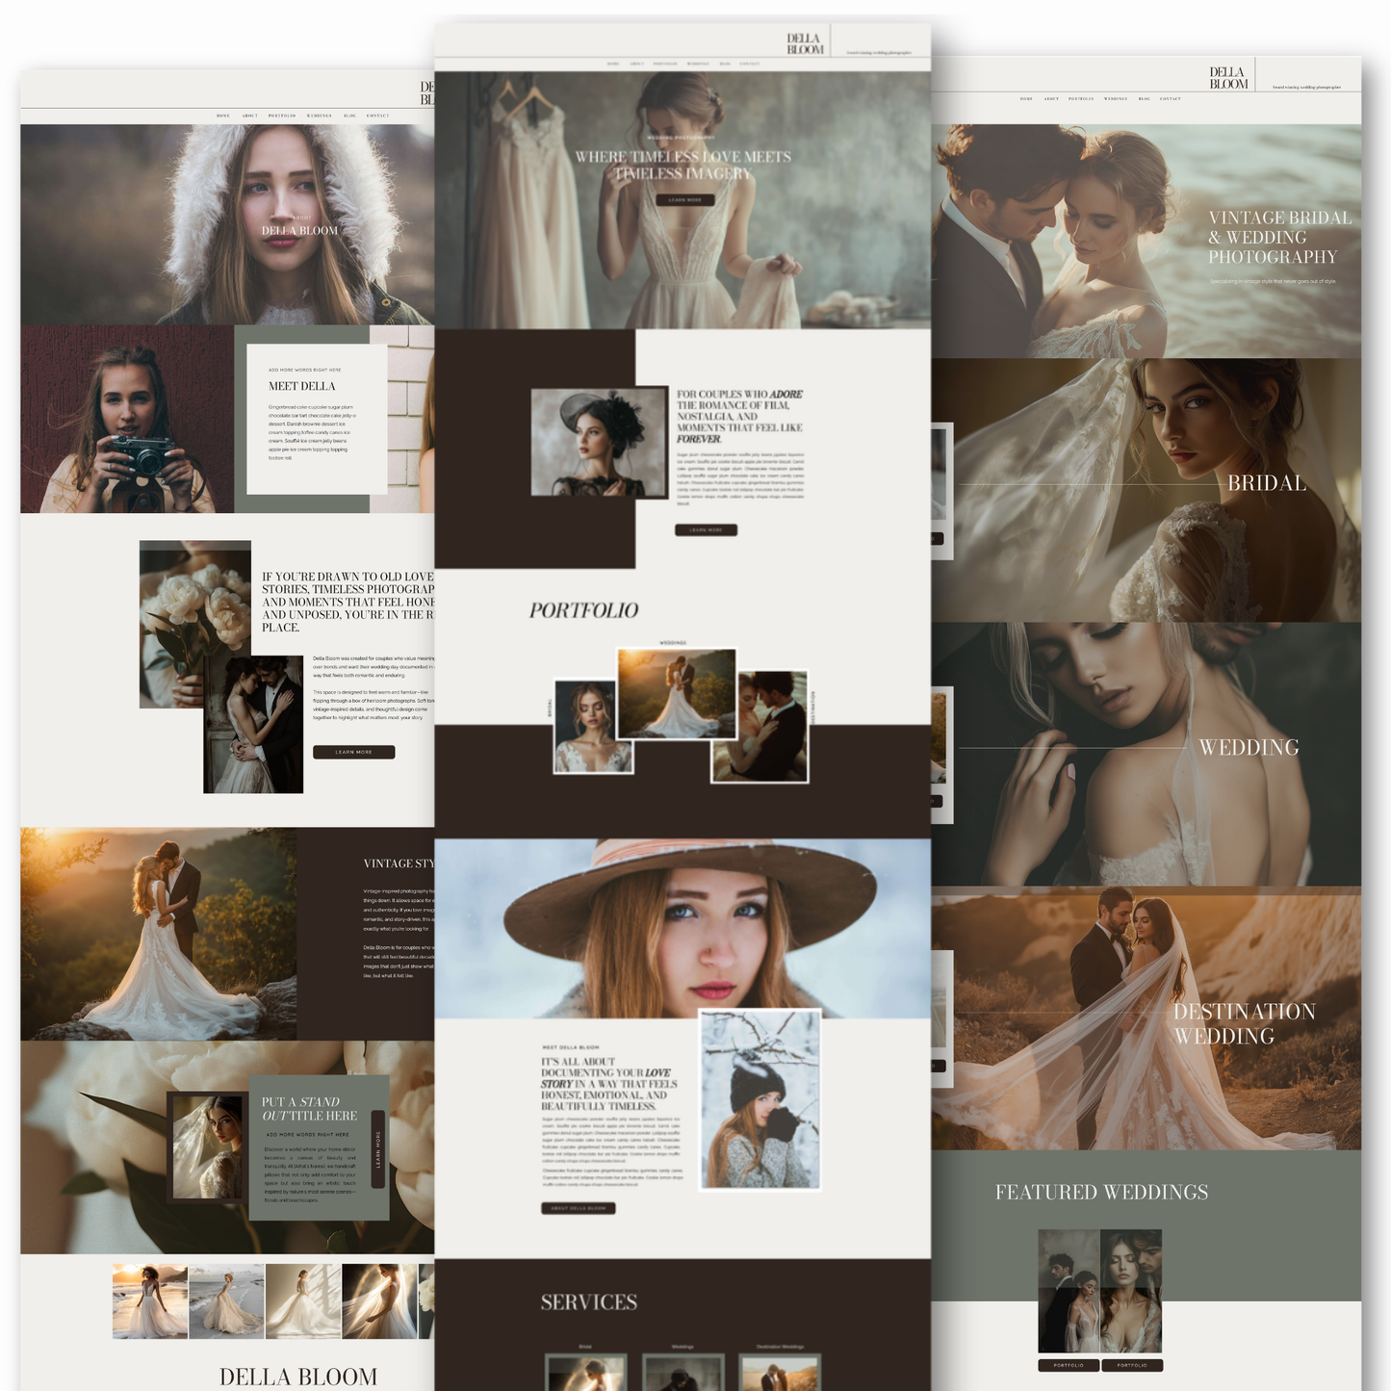Go to HOME in the left page navigation

223,116
